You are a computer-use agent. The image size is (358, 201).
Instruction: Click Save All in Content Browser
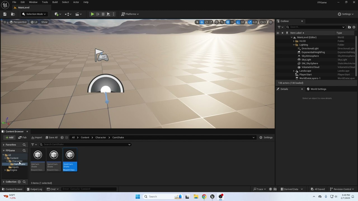(x=51, y=137)
